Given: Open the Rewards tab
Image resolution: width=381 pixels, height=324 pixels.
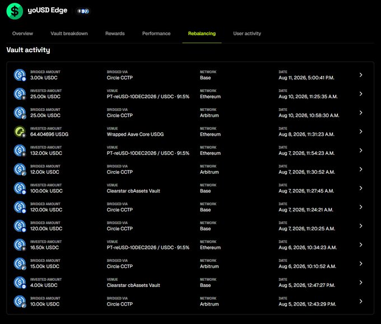Looking at the screenshot, I should [115, 34].
